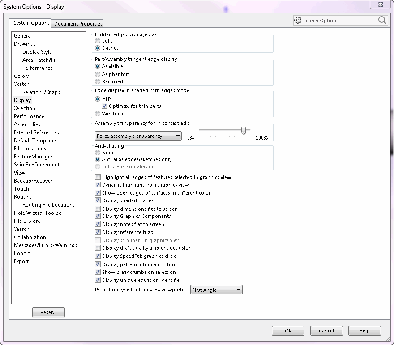The image size is (394, 345).
Task: Select Dashed for hidden edges
Action: pyautogui.click(x=98, y=48)
